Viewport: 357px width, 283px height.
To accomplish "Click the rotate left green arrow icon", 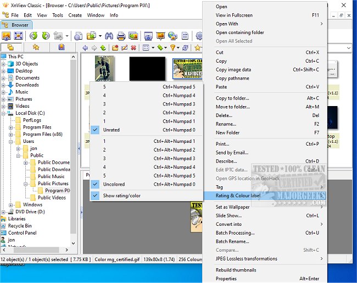I will point(34,36).
